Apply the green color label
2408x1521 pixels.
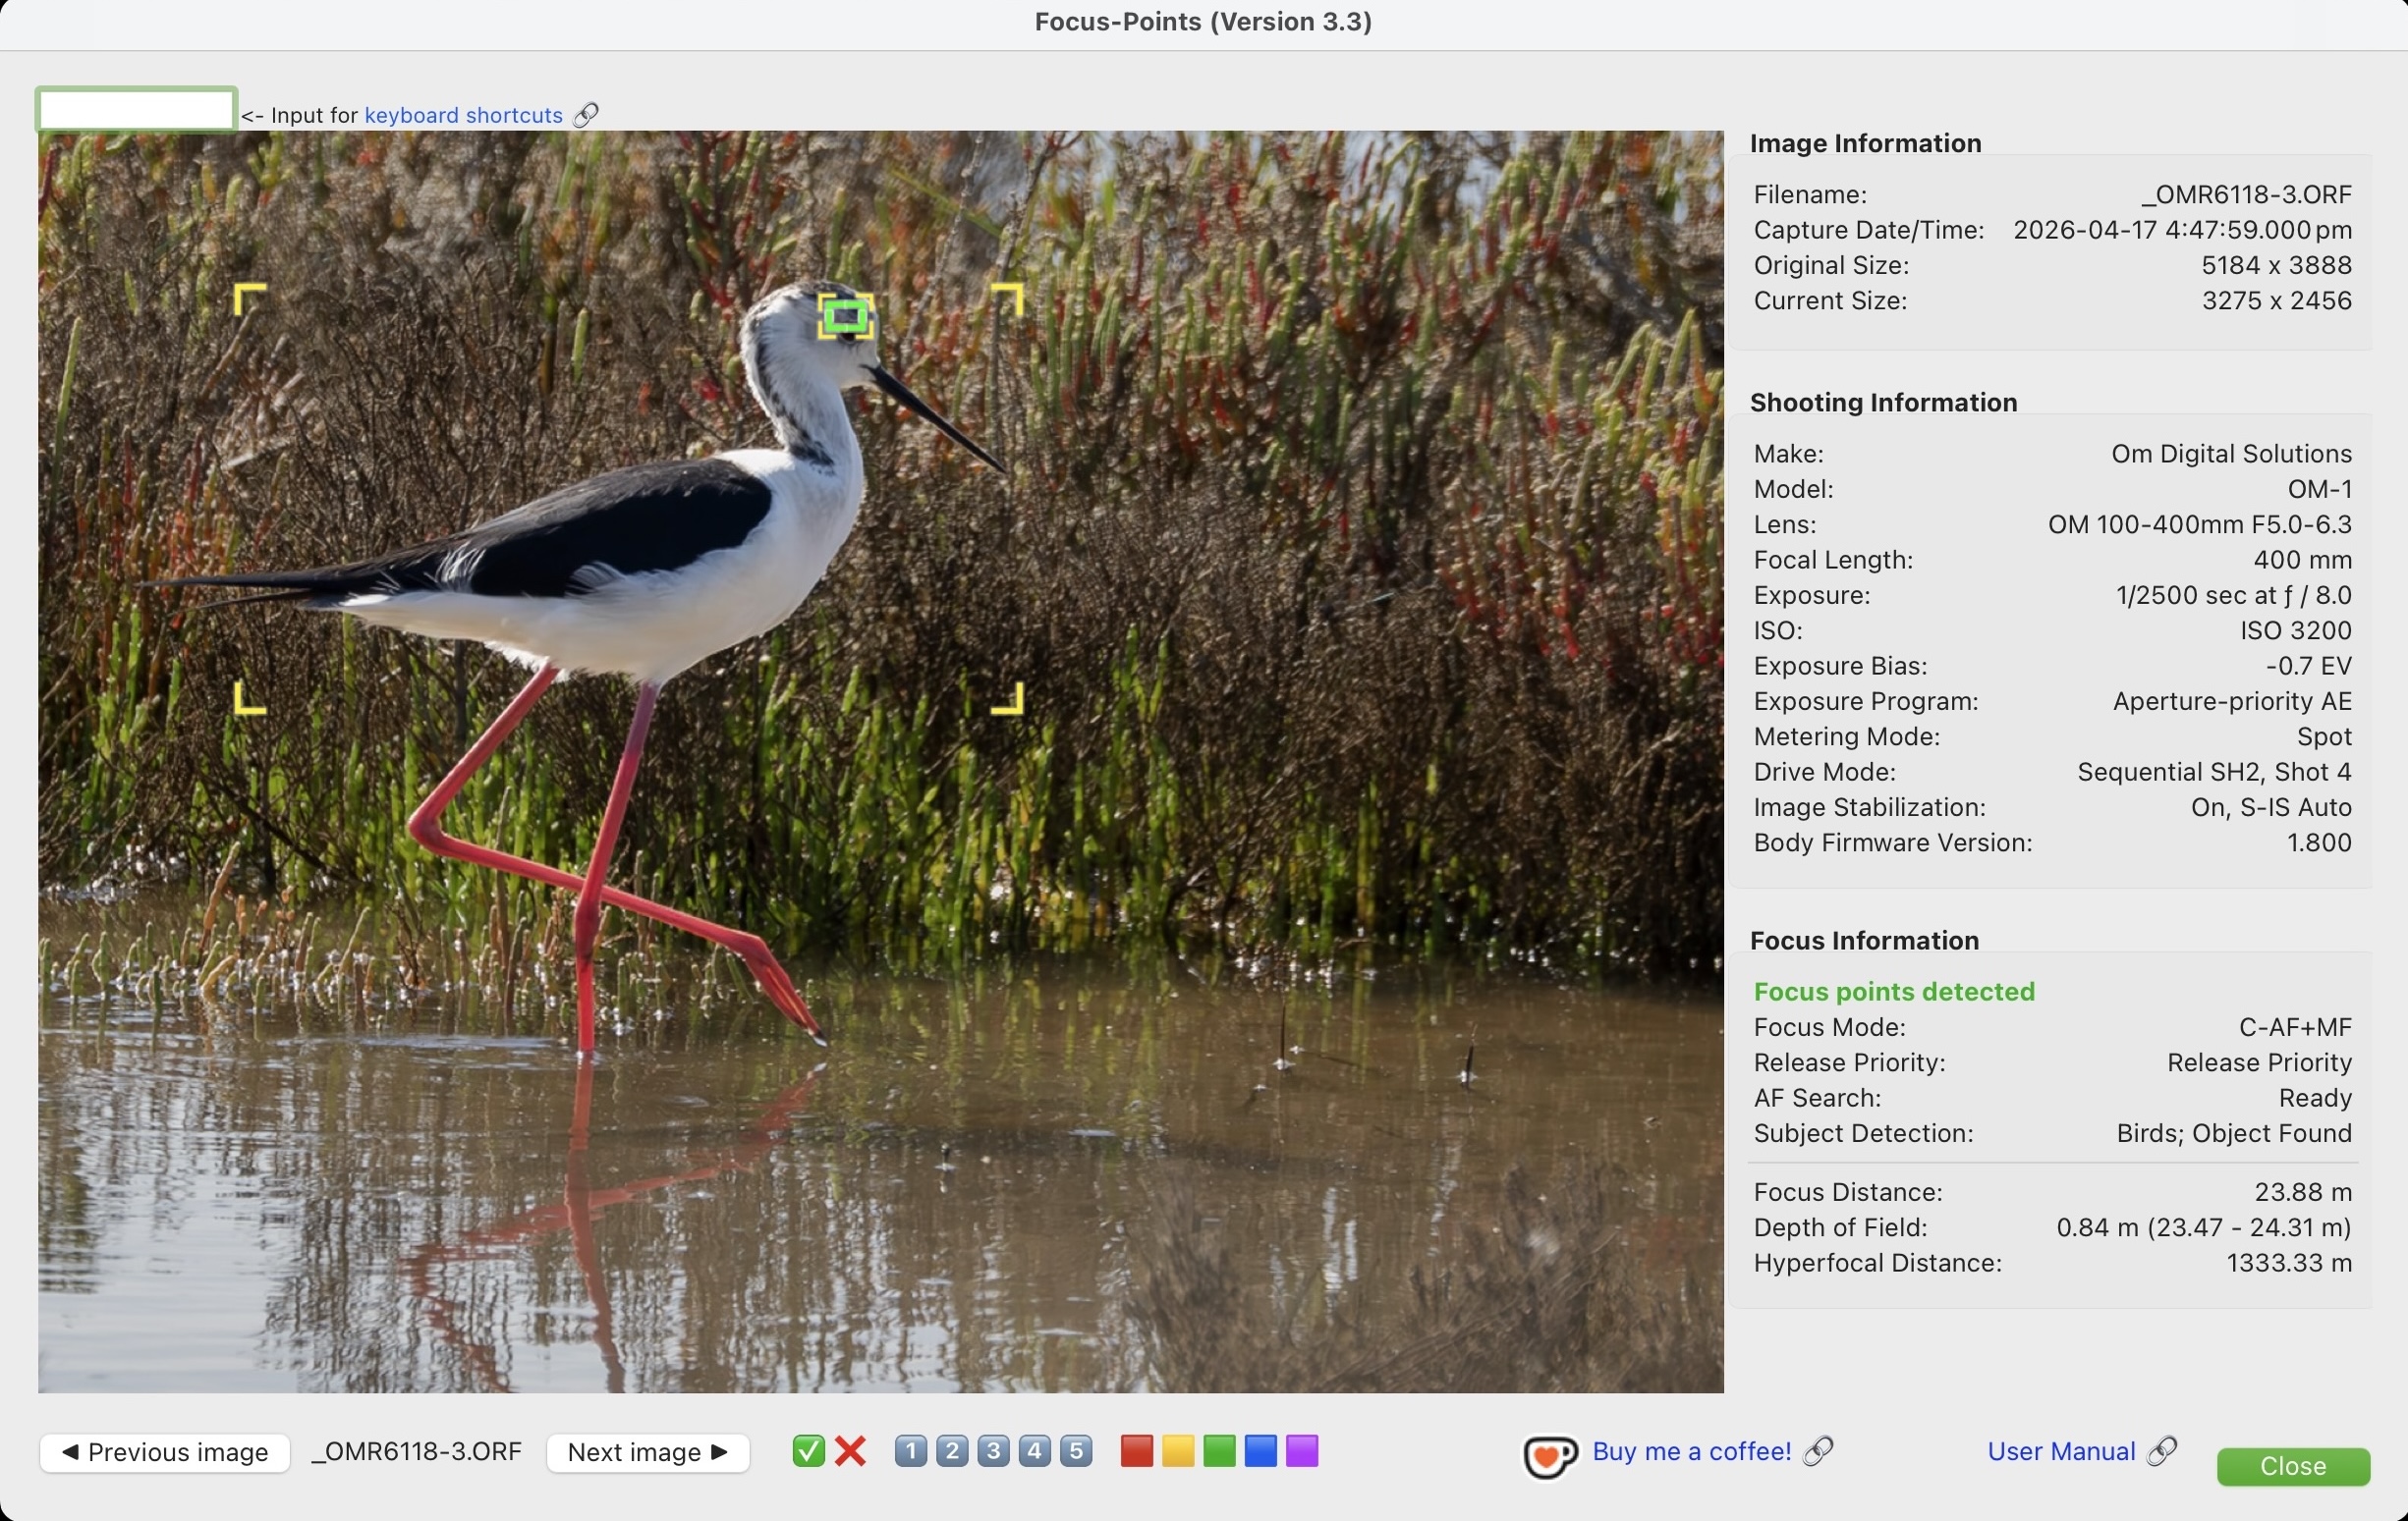click(1219, 1450)
